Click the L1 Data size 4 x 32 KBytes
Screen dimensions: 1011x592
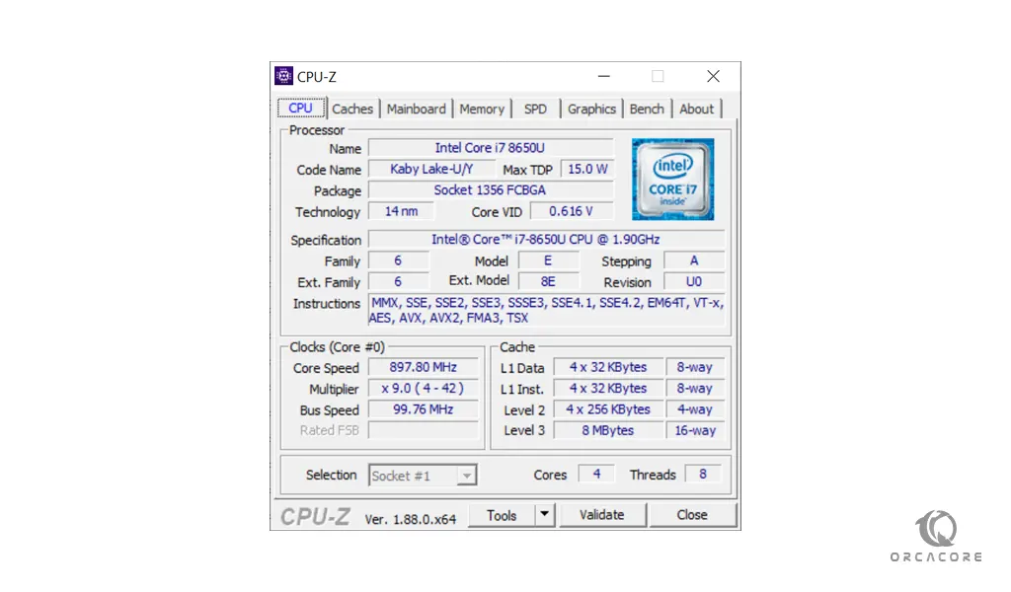(608, 367)
